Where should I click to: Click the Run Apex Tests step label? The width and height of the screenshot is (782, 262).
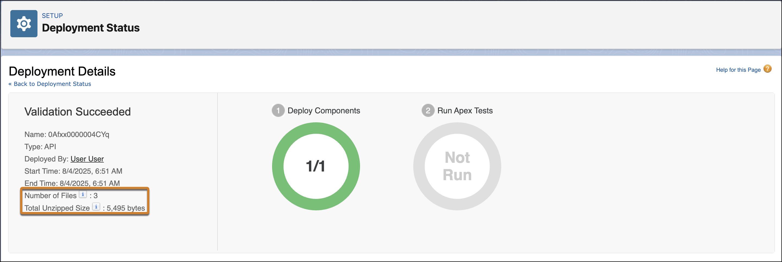click(465, 111)
